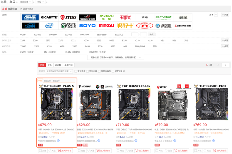Select the SOYO brand logo
This screenshot has height=154, width=232.
(87, 26)
